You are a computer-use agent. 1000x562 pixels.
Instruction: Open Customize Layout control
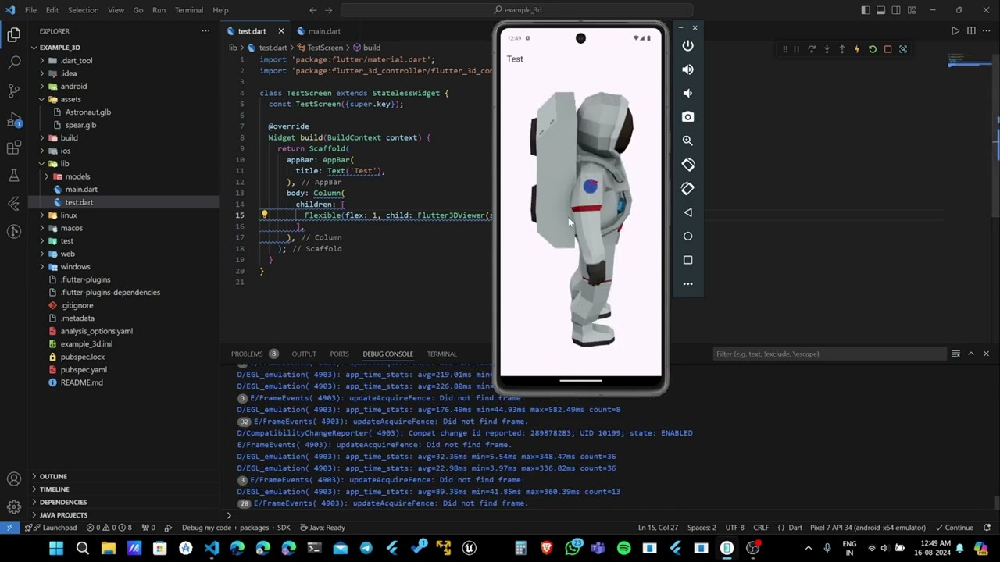[912, 10]
